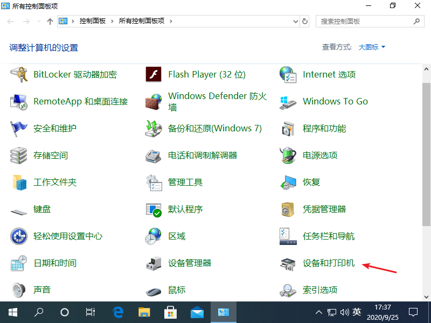This screenshot has height=323, width=431.
Task: Click in the 搜索控制面板 search box
Action: pyautogui.click(x=365, y=22)
